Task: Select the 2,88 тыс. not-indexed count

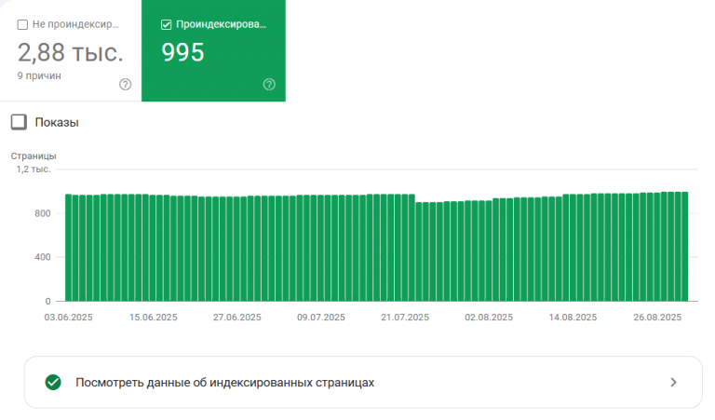Action: pyautogui.click(x=70, y=52)
